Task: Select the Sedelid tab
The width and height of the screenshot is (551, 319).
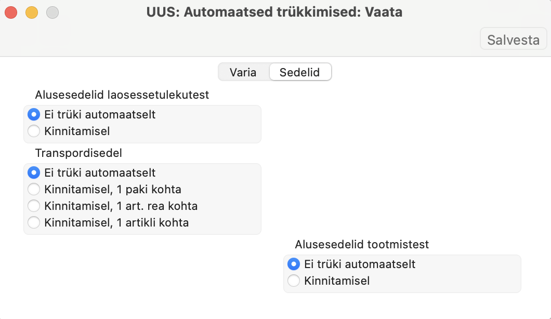Action: (x=299, y=72)
